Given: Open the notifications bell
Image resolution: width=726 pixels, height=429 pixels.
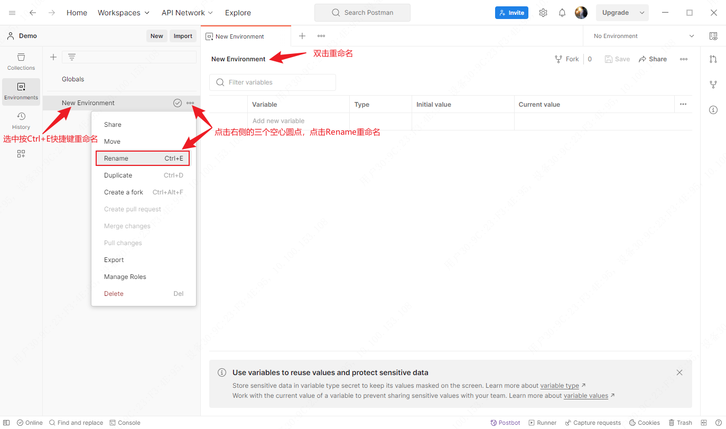Looking at the screenshot, I should 562,13.
